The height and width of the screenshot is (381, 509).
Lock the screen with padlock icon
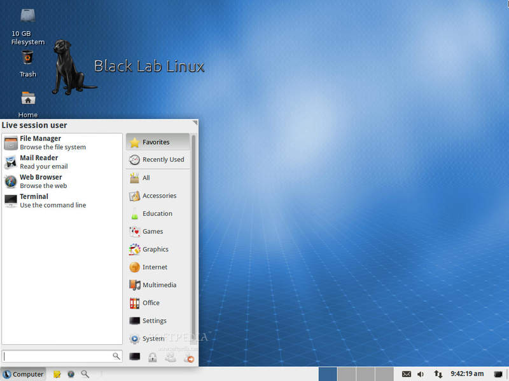[153, 358]
